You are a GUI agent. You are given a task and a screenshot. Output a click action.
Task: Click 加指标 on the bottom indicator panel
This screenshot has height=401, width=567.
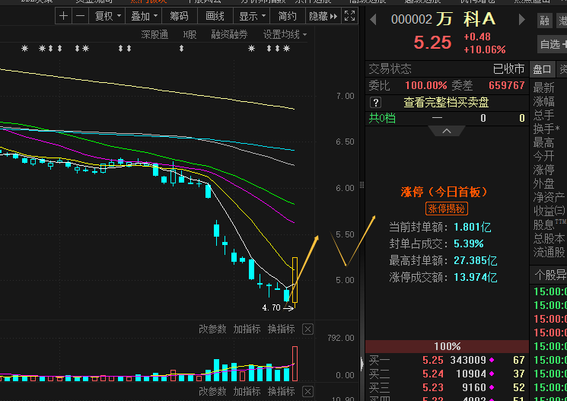(x=247, y=391)
